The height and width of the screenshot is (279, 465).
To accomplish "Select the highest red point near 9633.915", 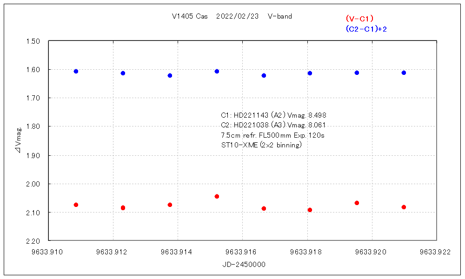I will tap(217, 196).
